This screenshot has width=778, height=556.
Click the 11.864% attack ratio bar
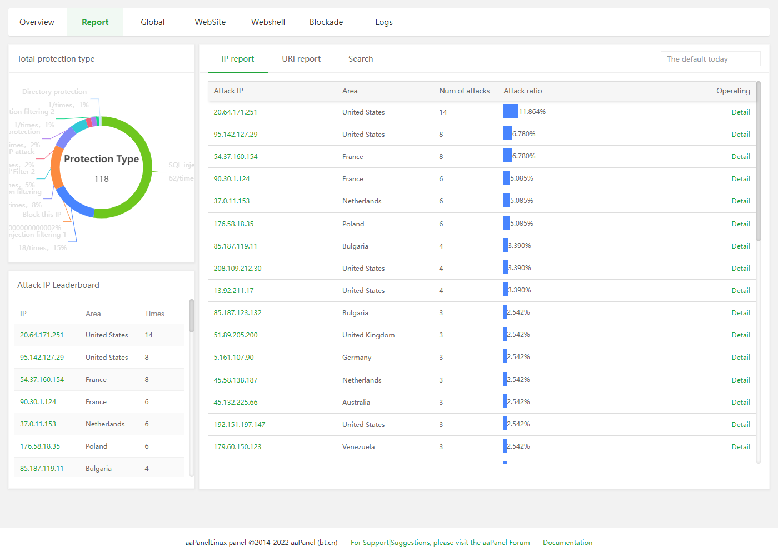click(511, 112)
